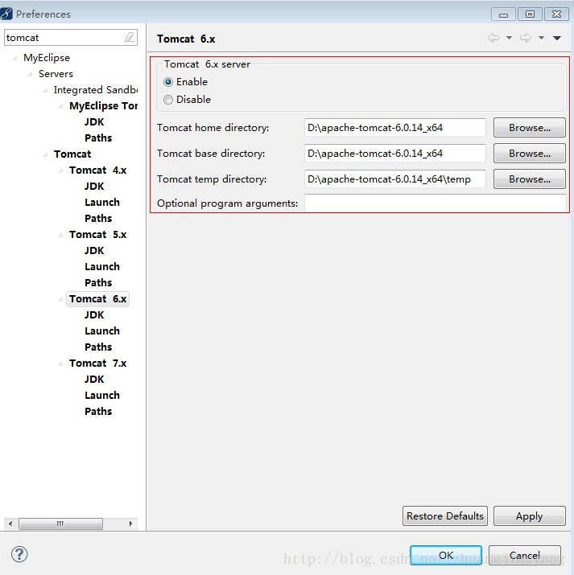Click the tree horizontal scrollbar thumb
Viewport: 574px width, 575px height.
tap(60, 524)
